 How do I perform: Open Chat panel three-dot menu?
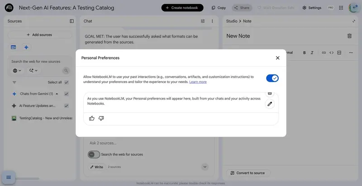(x=212, y=21)
